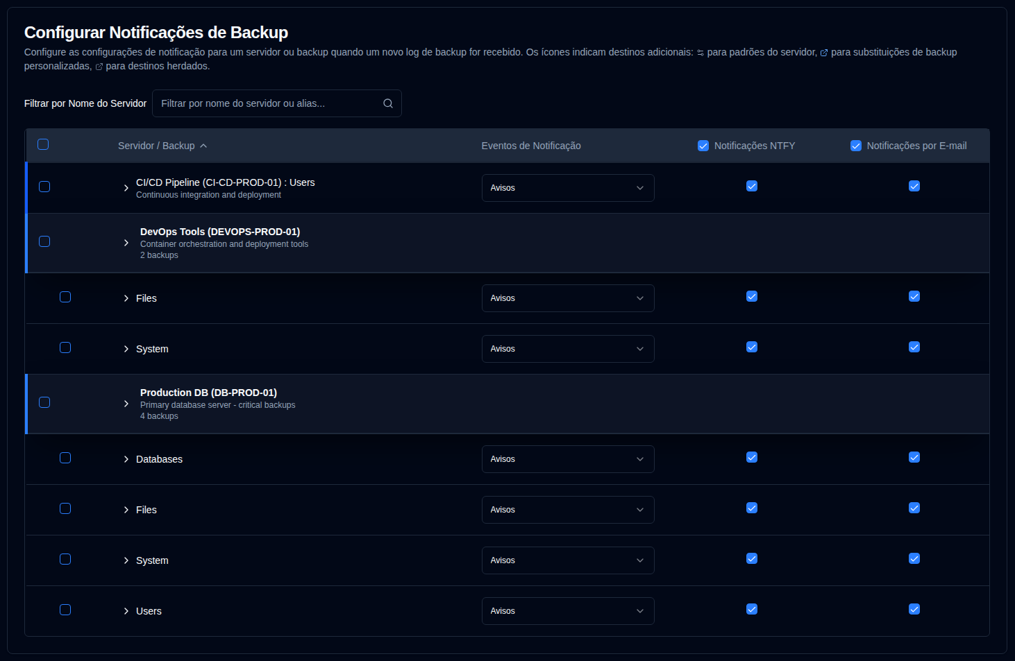Expand the Files chevron under DevOps Tools
Image resolution: width=1015 pixels, height=661 pixels.
click(126, 298)
